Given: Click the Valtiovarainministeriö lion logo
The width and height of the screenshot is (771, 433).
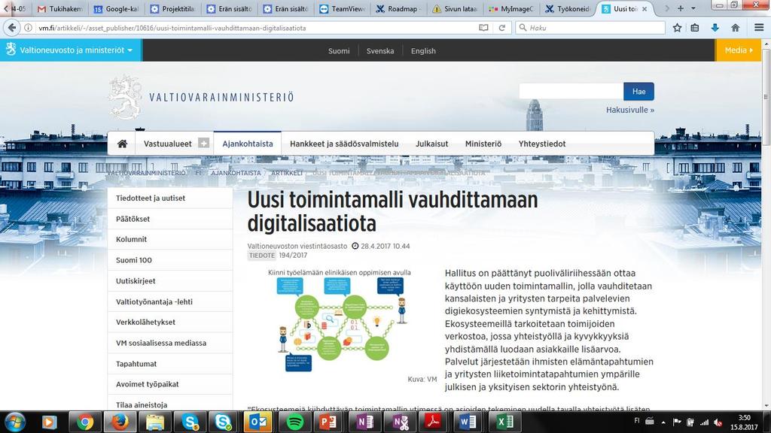Looking at the screenshot, I should (126, 97).
